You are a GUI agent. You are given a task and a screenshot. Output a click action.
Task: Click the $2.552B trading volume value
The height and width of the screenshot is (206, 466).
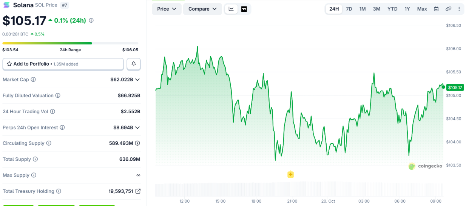(x=130, y=111)
